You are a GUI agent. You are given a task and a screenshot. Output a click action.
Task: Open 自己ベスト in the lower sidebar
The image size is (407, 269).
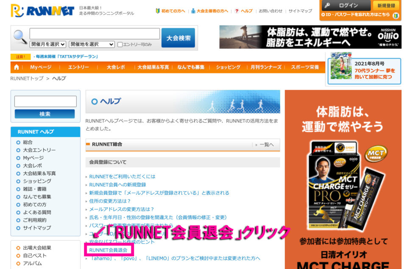pyautogui.click(x=35, y=256)
